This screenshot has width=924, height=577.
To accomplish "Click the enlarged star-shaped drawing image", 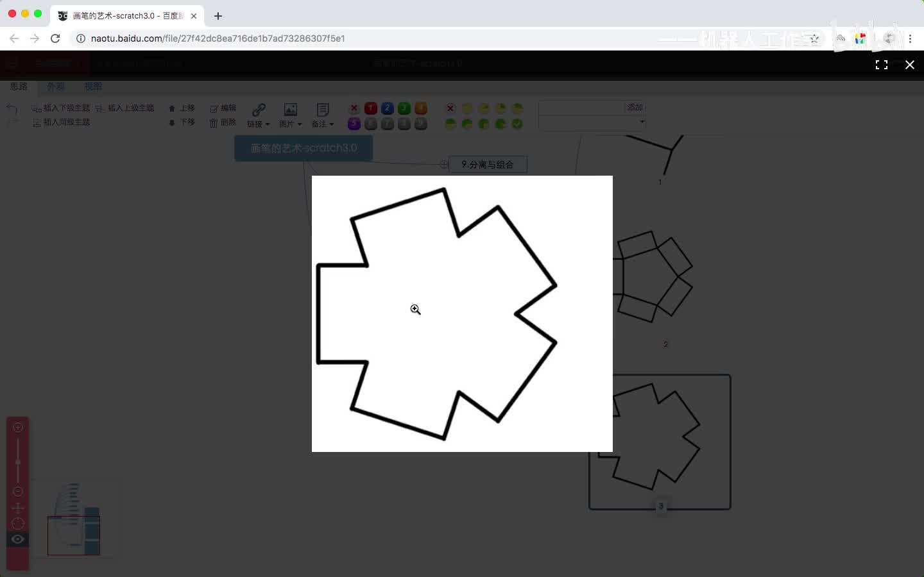I will (462, 314).
